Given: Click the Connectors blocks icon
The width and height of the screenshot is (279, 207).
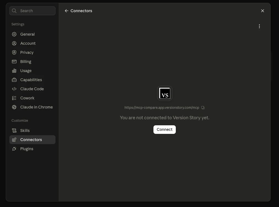Looking at the screenshot, I should [14, 140].
